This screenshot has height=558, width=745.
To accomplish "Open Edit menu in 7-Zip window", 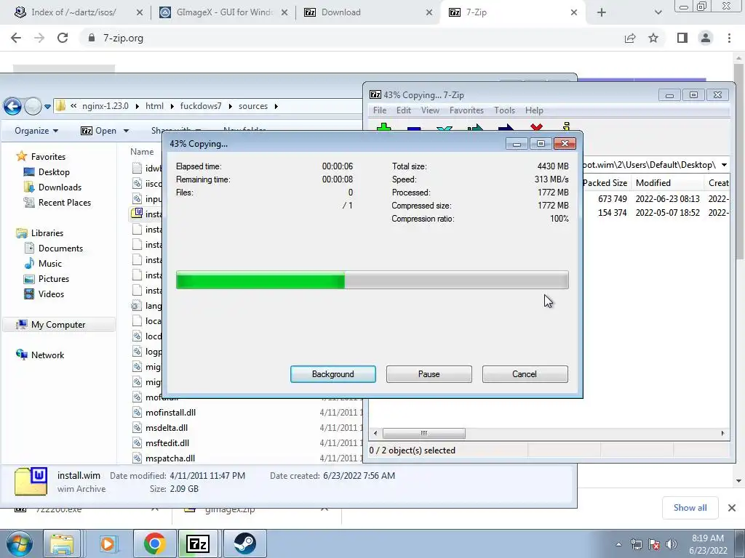I will coord(403,110).
